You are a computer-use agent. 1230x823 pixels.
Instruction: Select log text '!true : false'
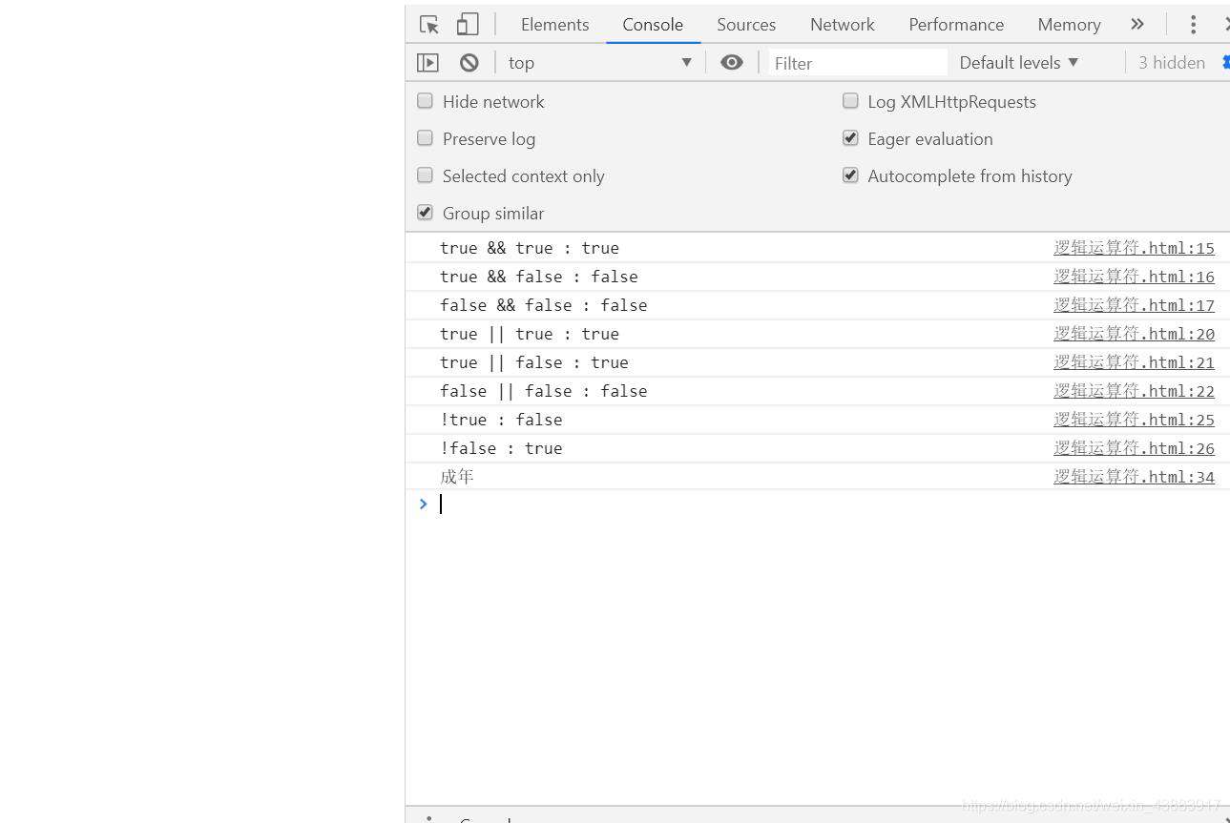pos(501,420)
